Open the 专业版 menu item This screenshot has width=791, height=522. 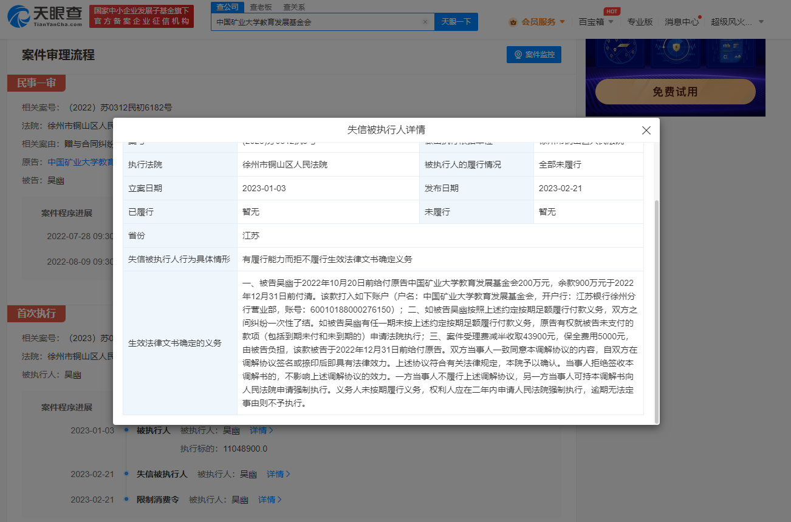tap(640, 22)
